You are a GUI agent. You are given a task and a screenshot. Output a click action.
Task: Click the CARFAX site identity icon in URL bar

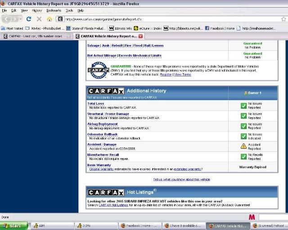(x=60, y=19)
